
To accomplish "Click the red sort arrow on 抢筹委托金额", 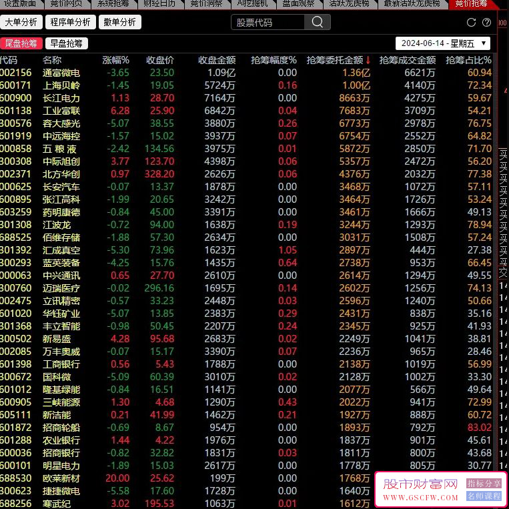I will tap(368, 60).
